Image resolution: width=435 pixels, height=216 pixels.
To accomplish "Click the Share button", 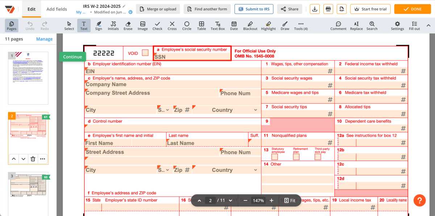I will pos(290,9).
